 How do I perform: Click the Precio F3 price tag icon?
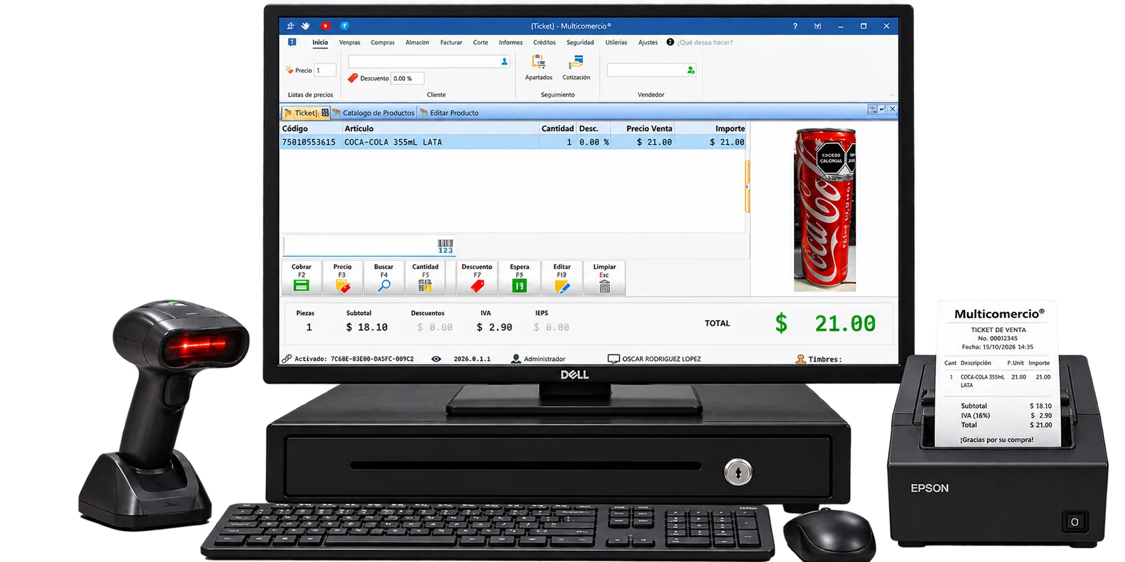[342, 286]
